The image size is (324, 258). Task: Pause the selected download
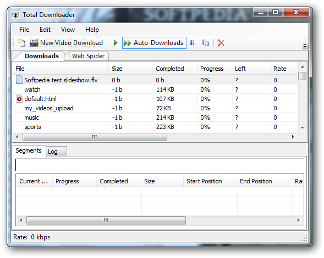click(x=192, y=43)
